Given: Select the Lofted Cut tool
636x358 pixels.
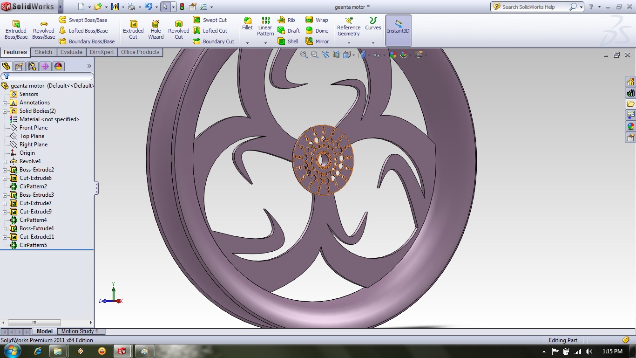Looking at the screenshot, I should click(210, 31).
